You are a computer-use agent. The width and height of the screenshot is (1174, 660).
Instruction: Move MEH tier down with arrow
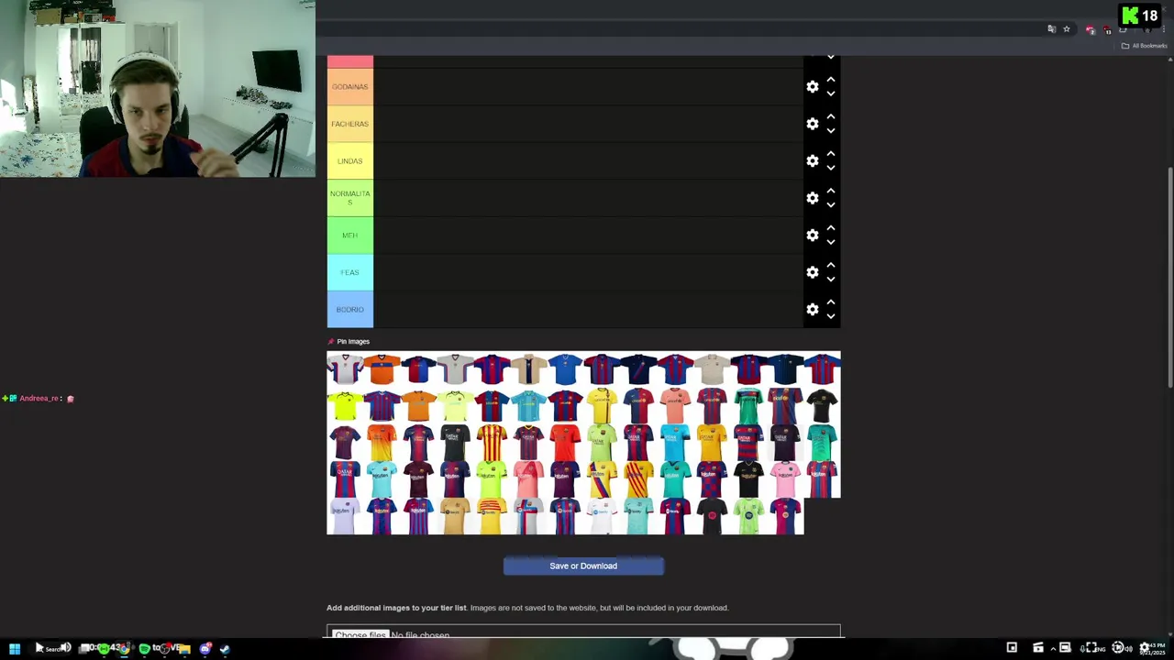(x=831, y=242)
